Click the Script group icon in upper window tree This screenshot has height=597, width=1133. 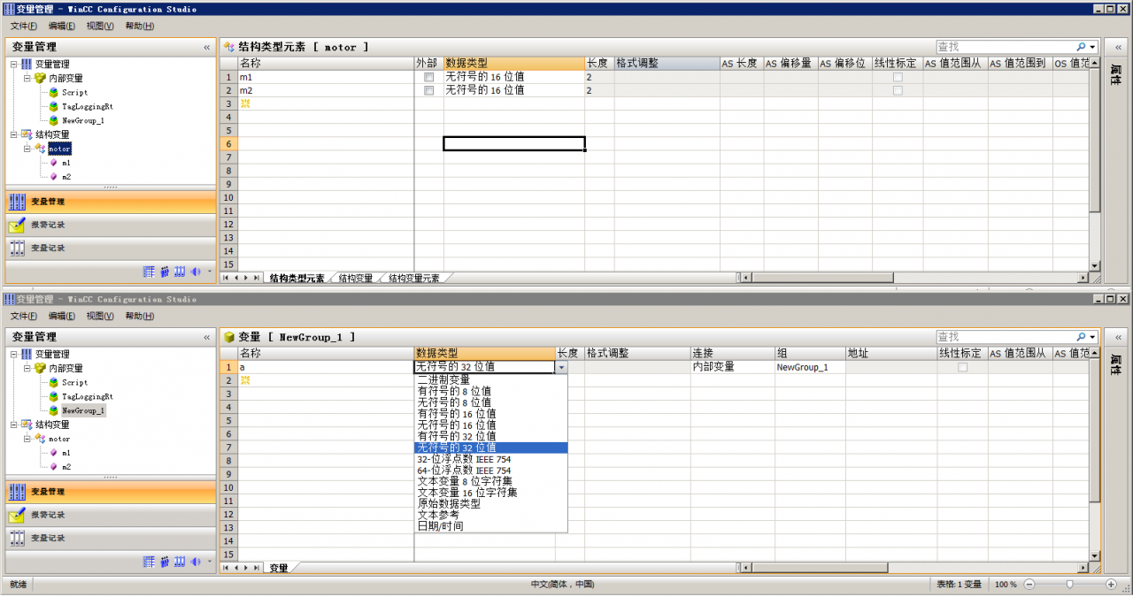tap(54, 92)
